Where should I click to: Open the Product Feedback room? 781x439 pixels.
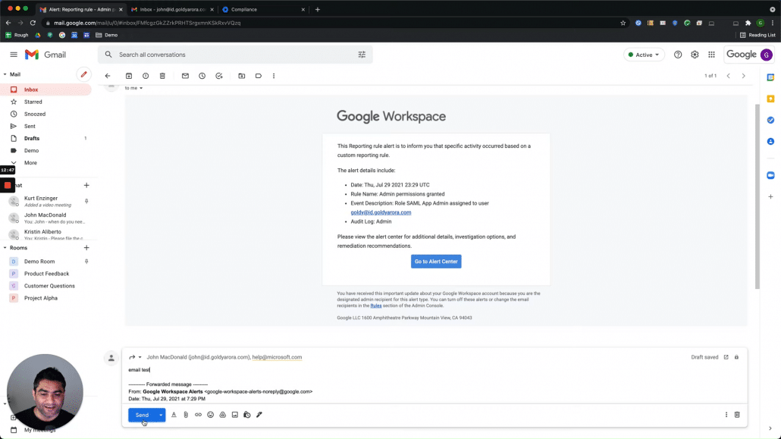coord(47,274)
